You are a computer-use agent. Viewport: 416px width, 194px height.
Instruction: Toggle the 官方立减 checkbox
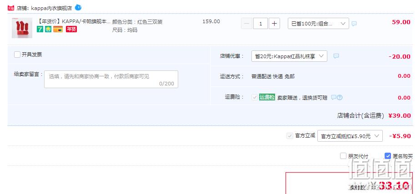pyautogui.click(x=290, y=136)
